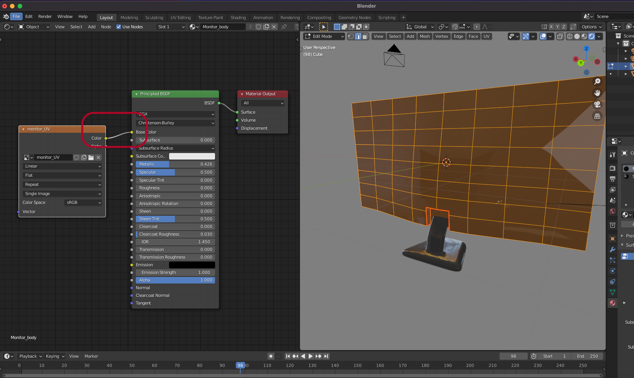This screenshot has width=634, height=378.
Task: Switch to rendered viewport shading
Action: (x=592, y=36)
